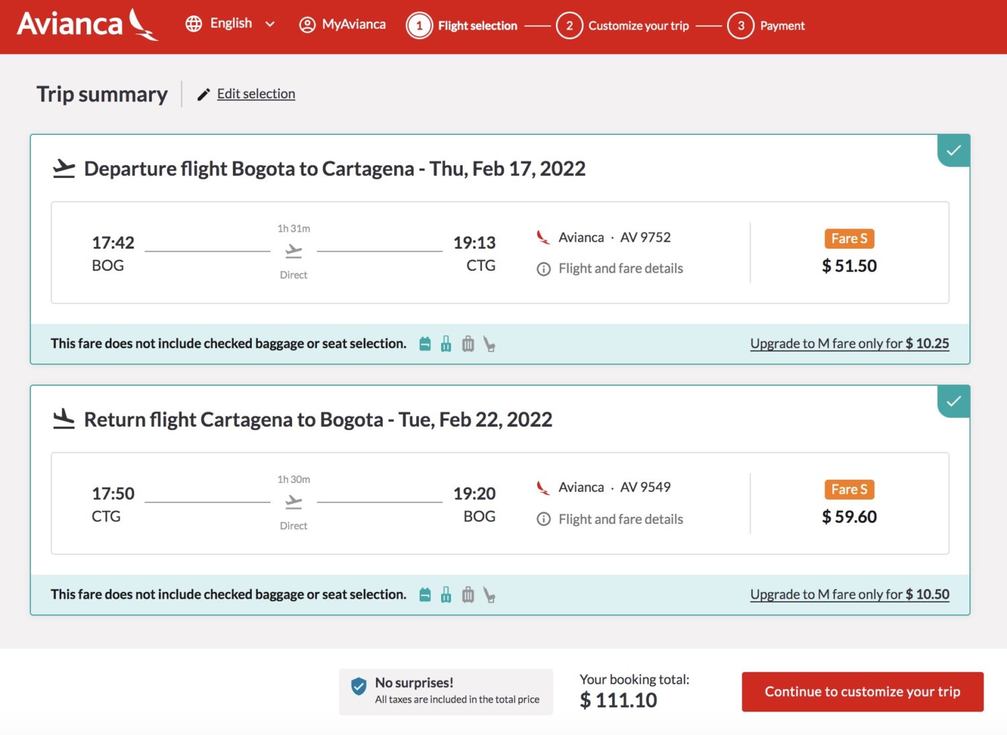This screenshot has height=735, width=1007.
Task: Click the backpack personal item icon in departure banner
Action: [x=425, y=345]
